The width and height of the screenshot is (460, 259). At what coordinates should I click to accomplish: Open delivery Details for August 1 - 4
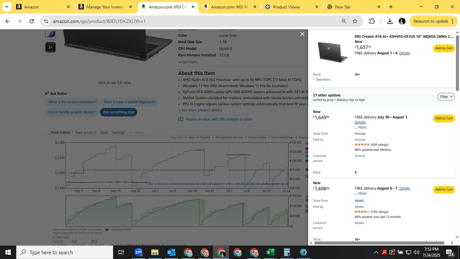tap(404, 53)
